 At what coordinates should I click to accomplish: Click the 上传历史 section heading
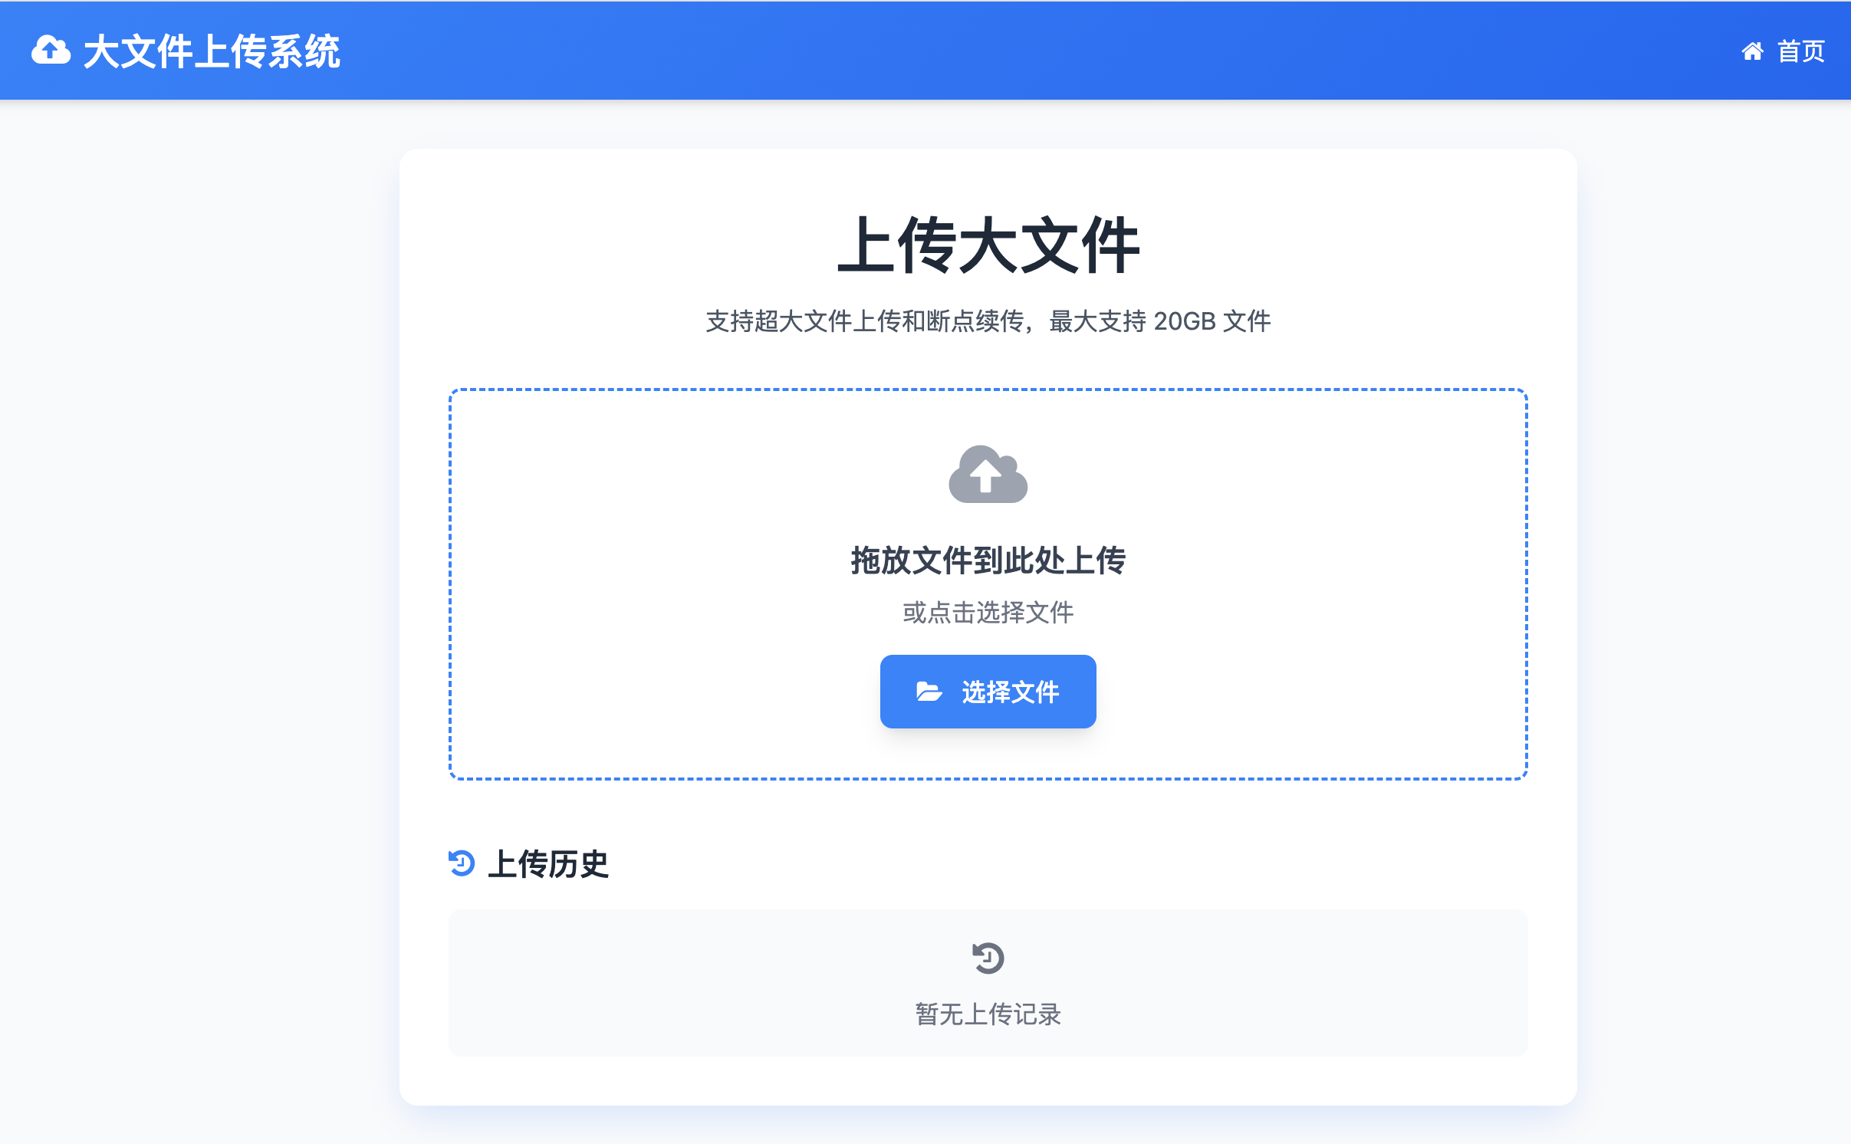548,864
